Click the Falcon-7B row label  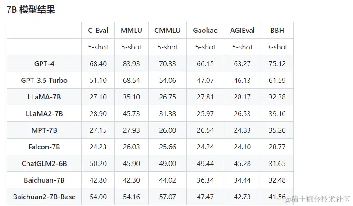click(x=44, y=147)
